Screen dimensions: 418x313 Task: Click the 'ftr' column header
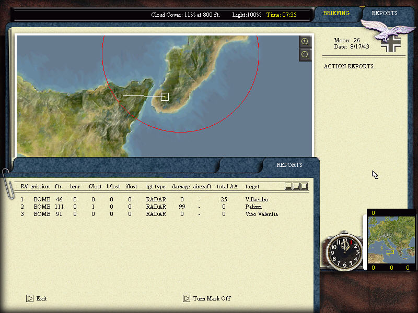coord(58,186)
